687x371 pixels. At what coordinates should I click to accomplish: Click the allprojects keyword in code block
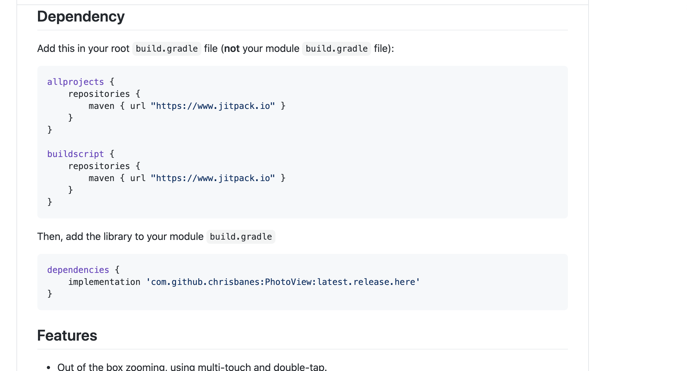pyautogui.click(x=75, y=82)
